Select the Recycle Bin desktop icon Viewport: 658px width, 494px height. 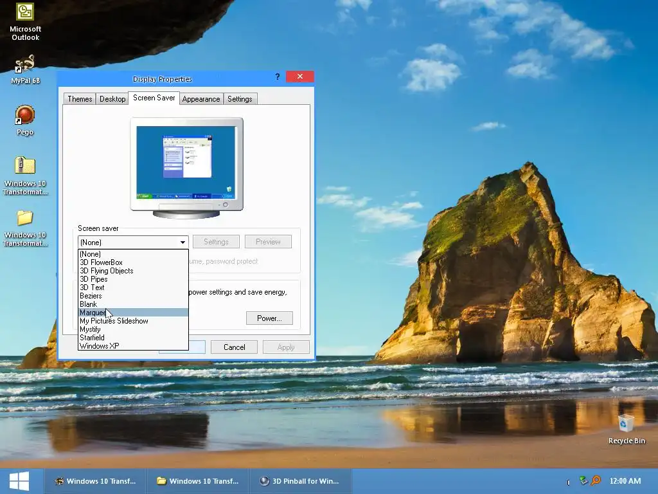pos(626,429)
